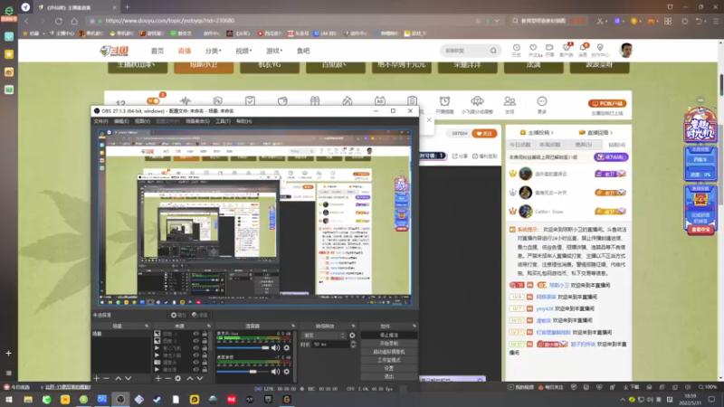Image resolution: width=724 pixels, height=407 pixels.
Task: Open 开播提醒 alarm clock icon
Action: [x=444, y=101]
